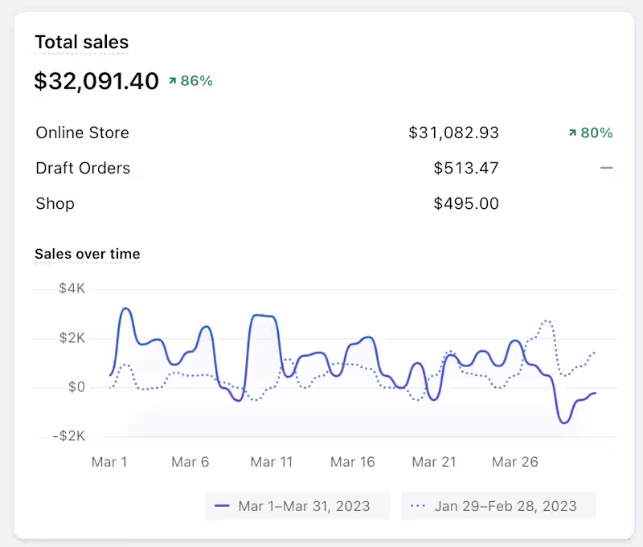Select the Shop row label
Image resolution: width=643 pixels, height=547 pixels.
click(55, 204)
